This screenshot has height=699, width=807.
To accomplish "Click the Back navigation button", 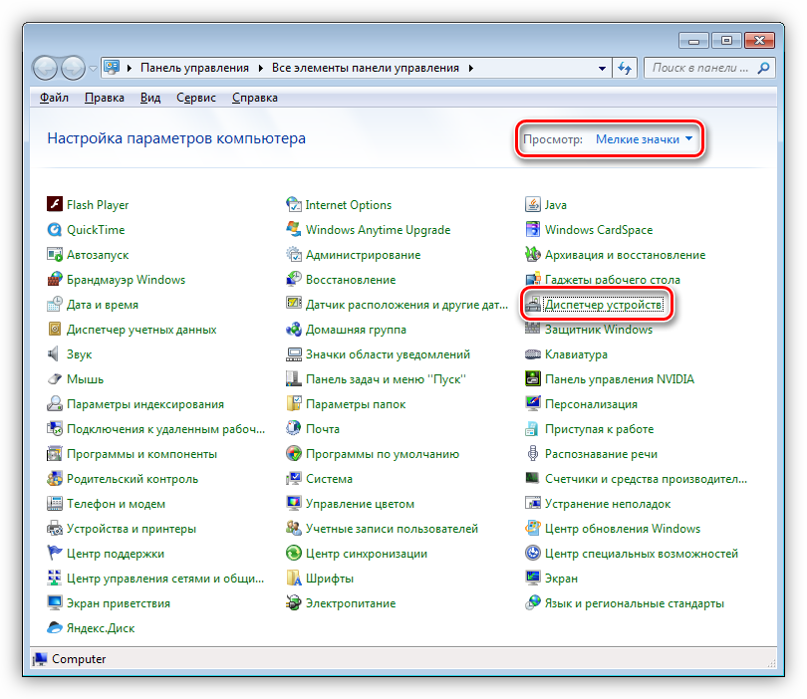I will pos(45,68).
